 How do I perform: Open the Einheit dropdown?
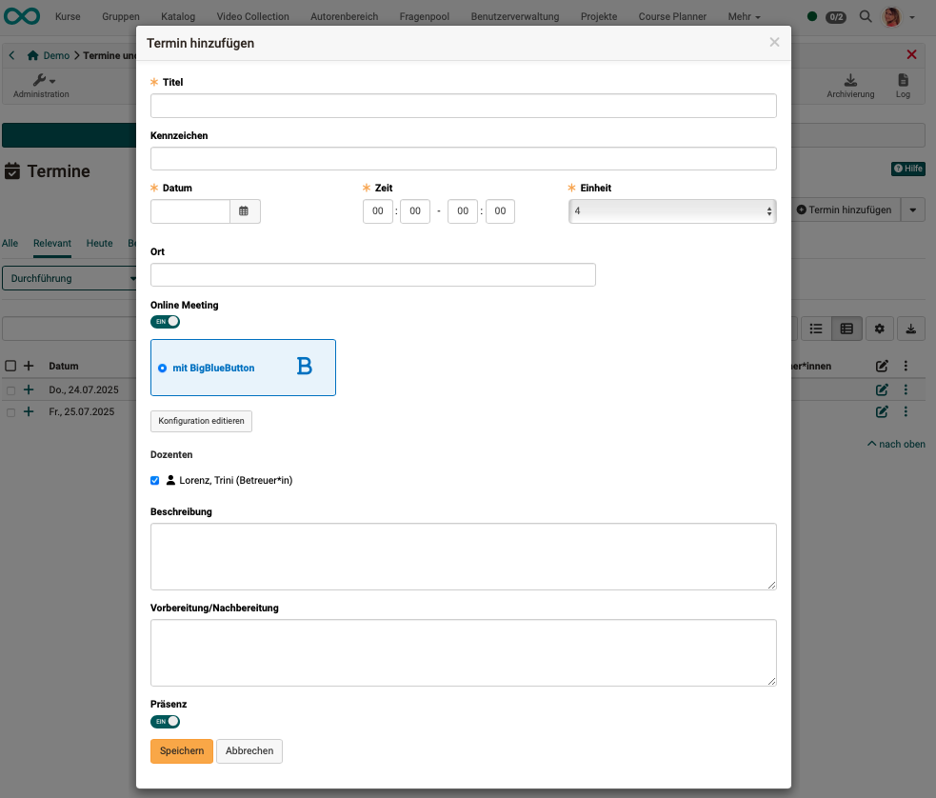pyautogui.click(x=672, y=211)
